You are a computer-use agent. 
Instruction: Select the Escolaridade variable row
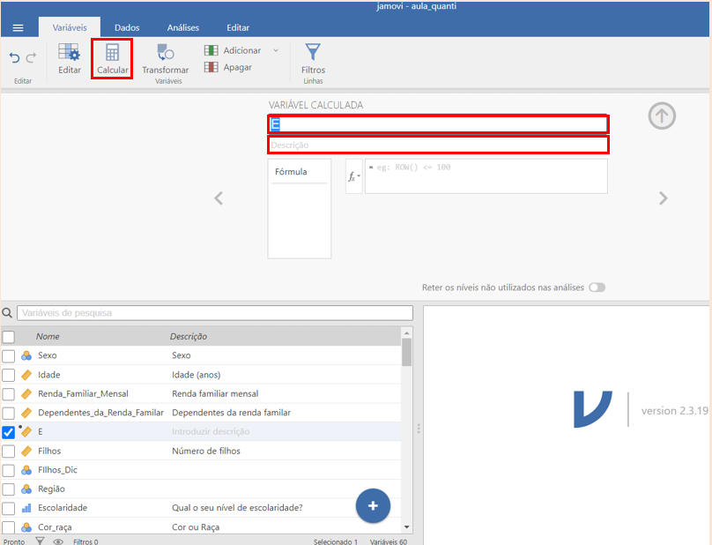point(63,508)
